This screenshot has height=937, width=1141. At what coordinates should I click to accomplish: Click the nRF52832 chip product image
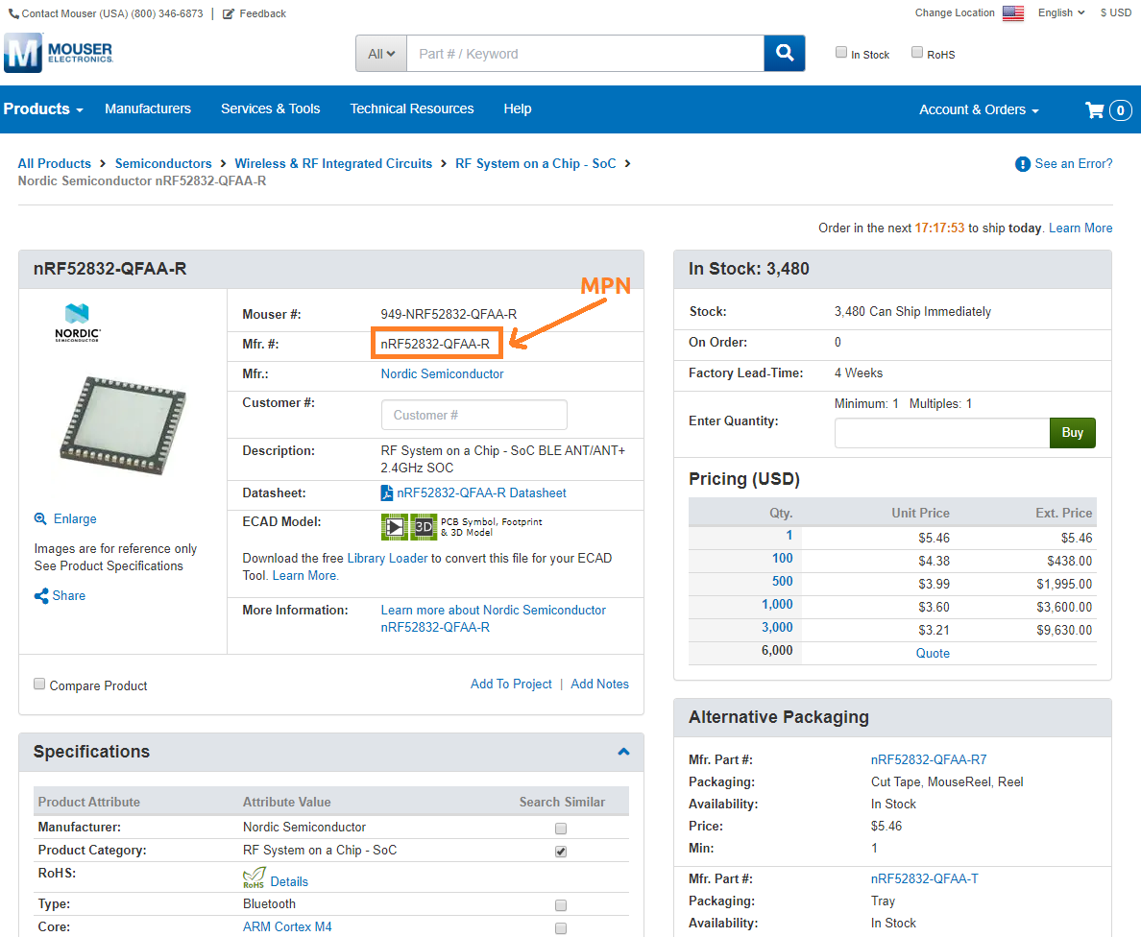(x=123, y=425)
